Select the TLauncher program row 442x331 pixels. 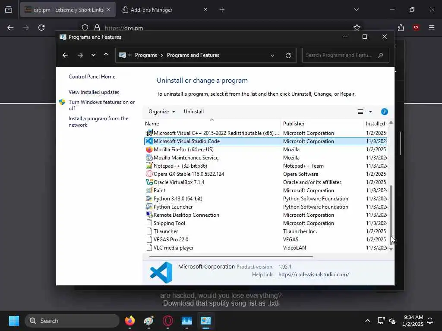point(265,231)
